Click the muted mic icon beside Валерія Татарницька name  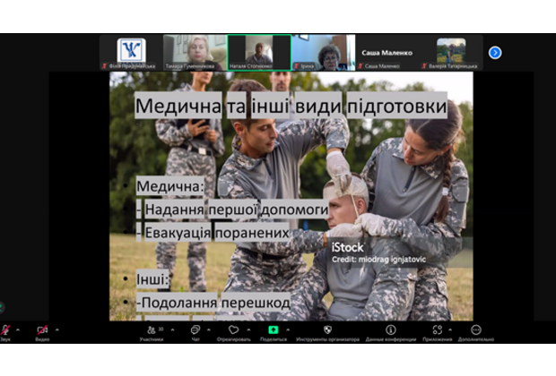(x=424, y=66)
